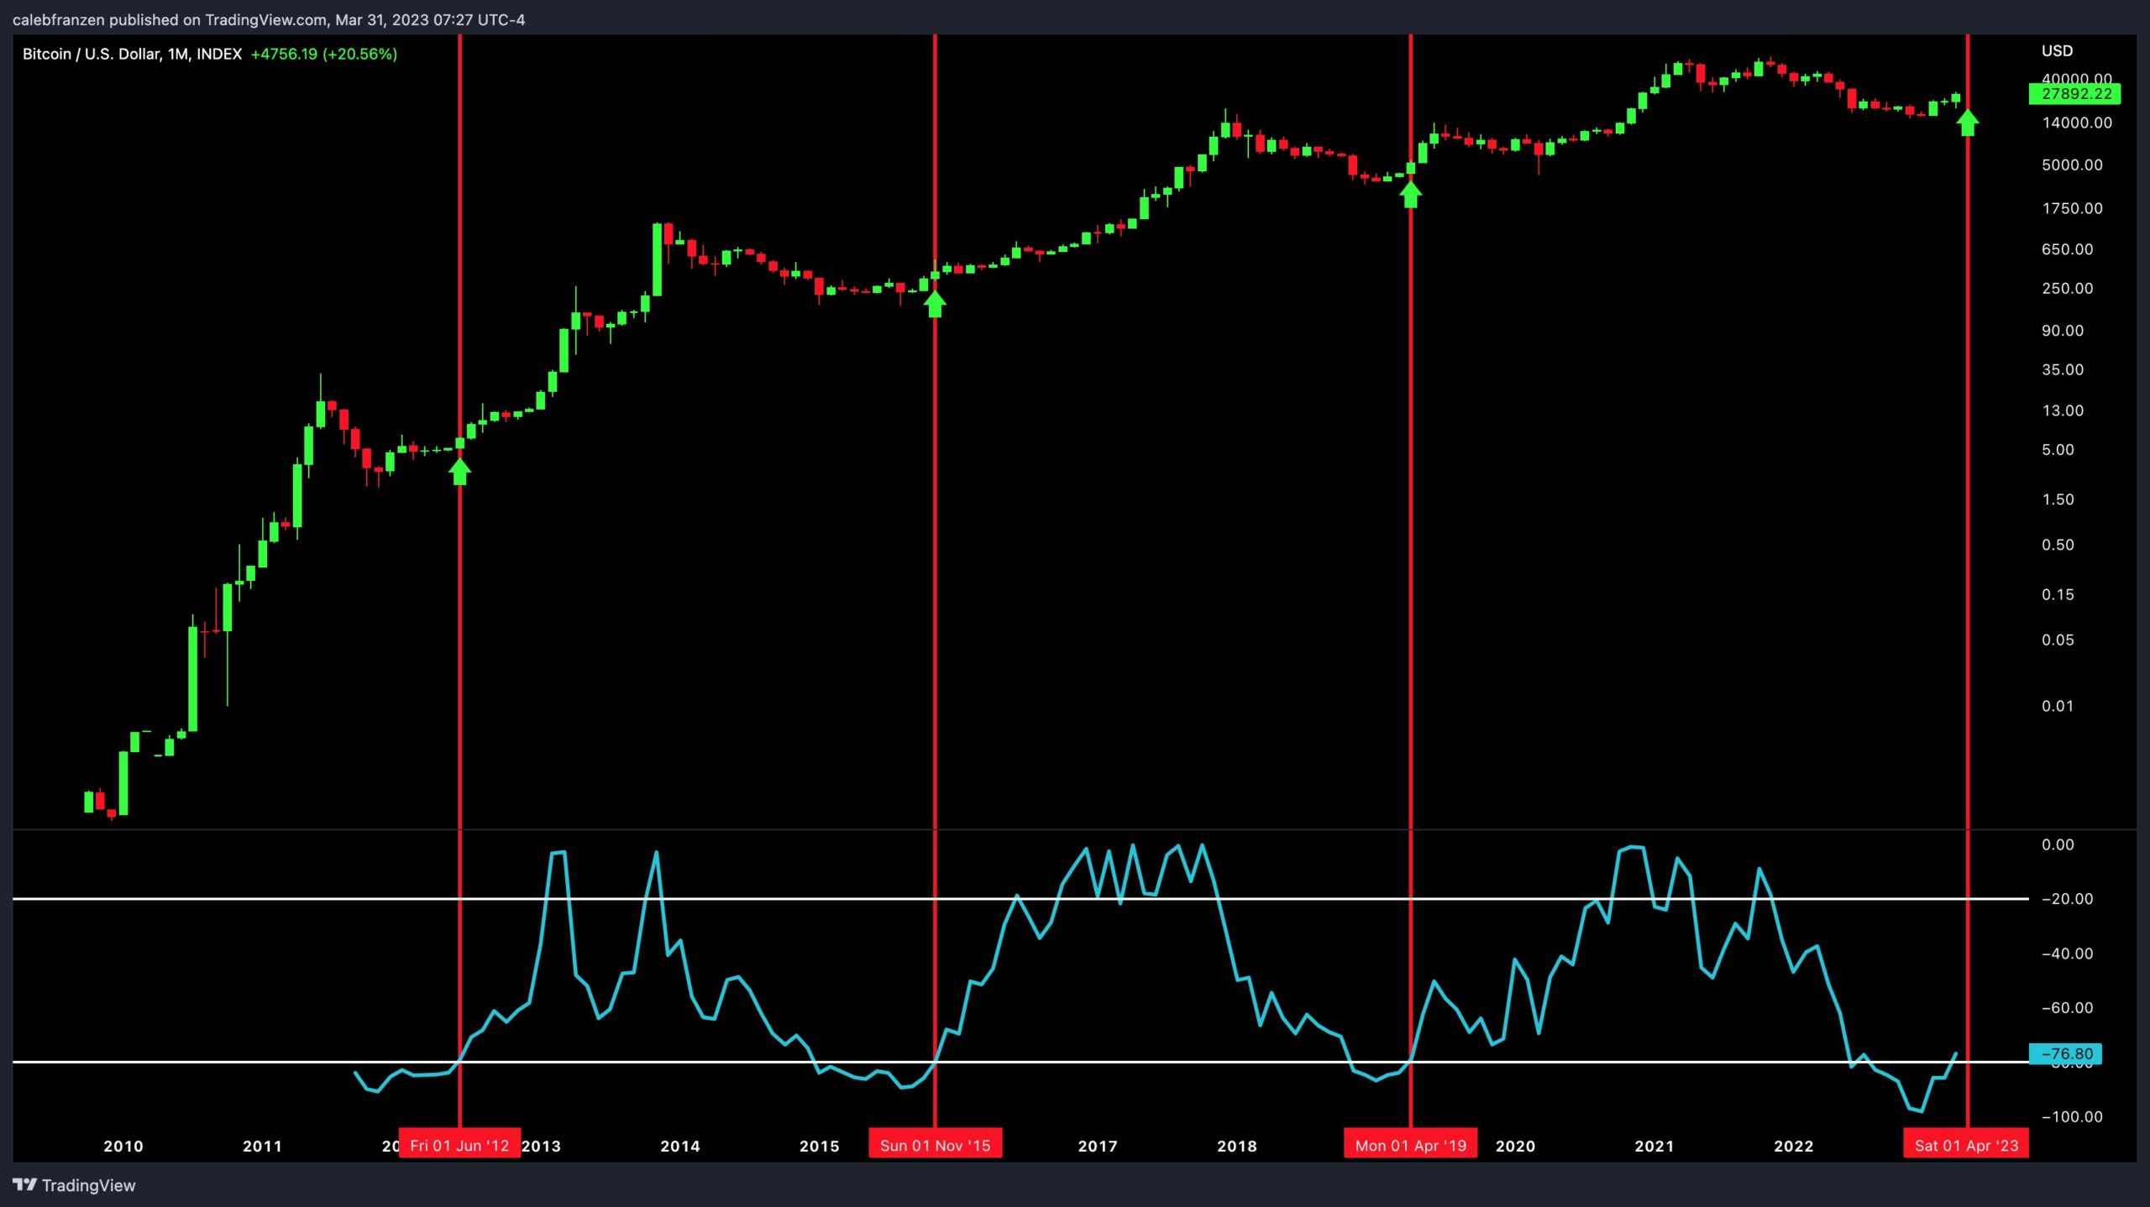Click green up arrow at Apr '19 line
The height and width of the screenshot is (1207, 2150).
pos(1411,195)
